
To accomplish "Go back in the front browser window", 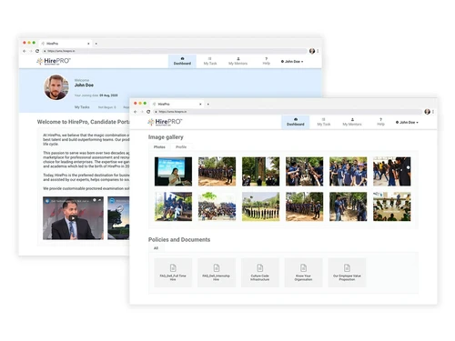I will pos(136,112).
